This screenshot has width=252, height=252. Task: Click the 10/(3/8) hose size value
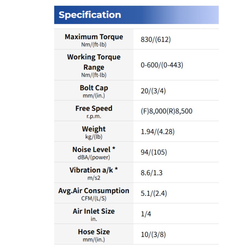click(x=153, y=234)
